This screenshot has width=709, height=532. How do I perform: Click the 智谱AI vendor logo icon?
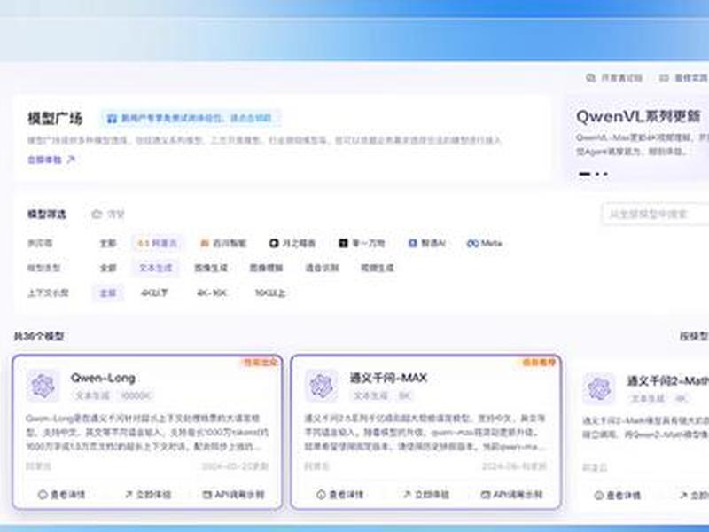point(412,243)
